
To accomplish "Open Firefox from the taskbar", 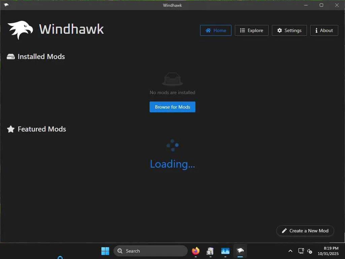I will pos(196,251).
